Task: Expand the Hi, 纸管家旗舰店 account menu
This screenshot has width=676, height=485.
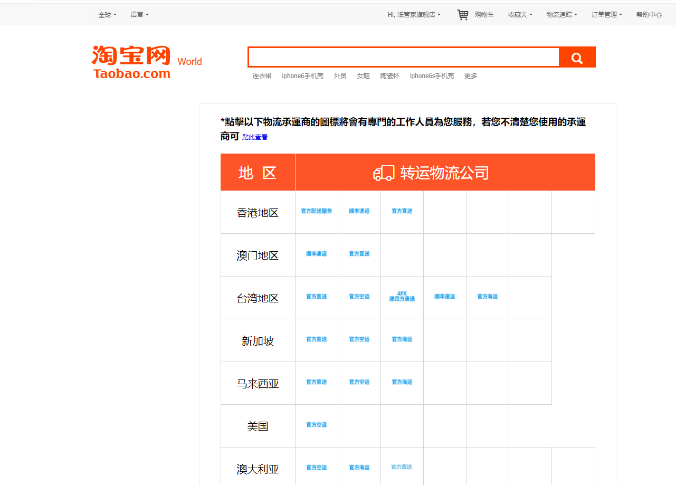Action: [414, 15]
